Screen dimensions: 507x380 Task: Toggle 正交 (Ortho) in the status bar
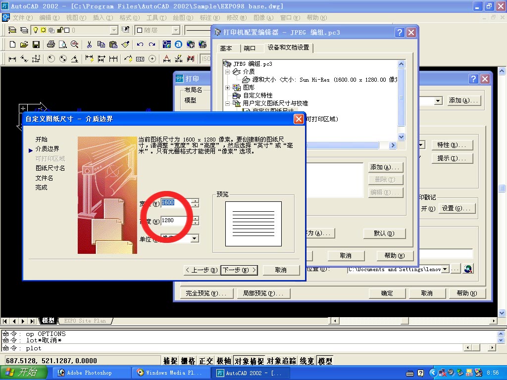205,361
